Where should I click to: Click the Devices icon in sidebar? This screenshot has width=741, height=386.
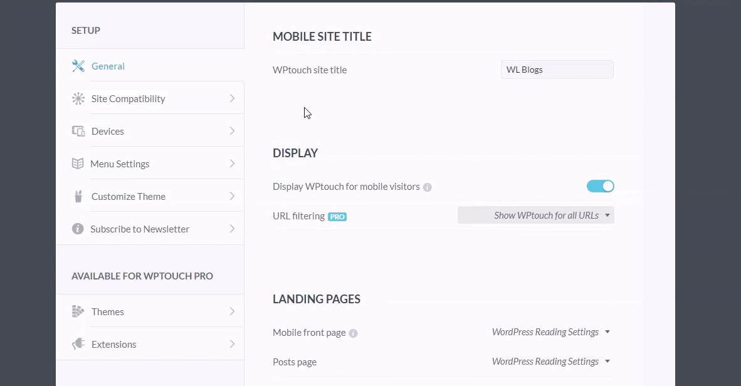(x=78, y=132)
